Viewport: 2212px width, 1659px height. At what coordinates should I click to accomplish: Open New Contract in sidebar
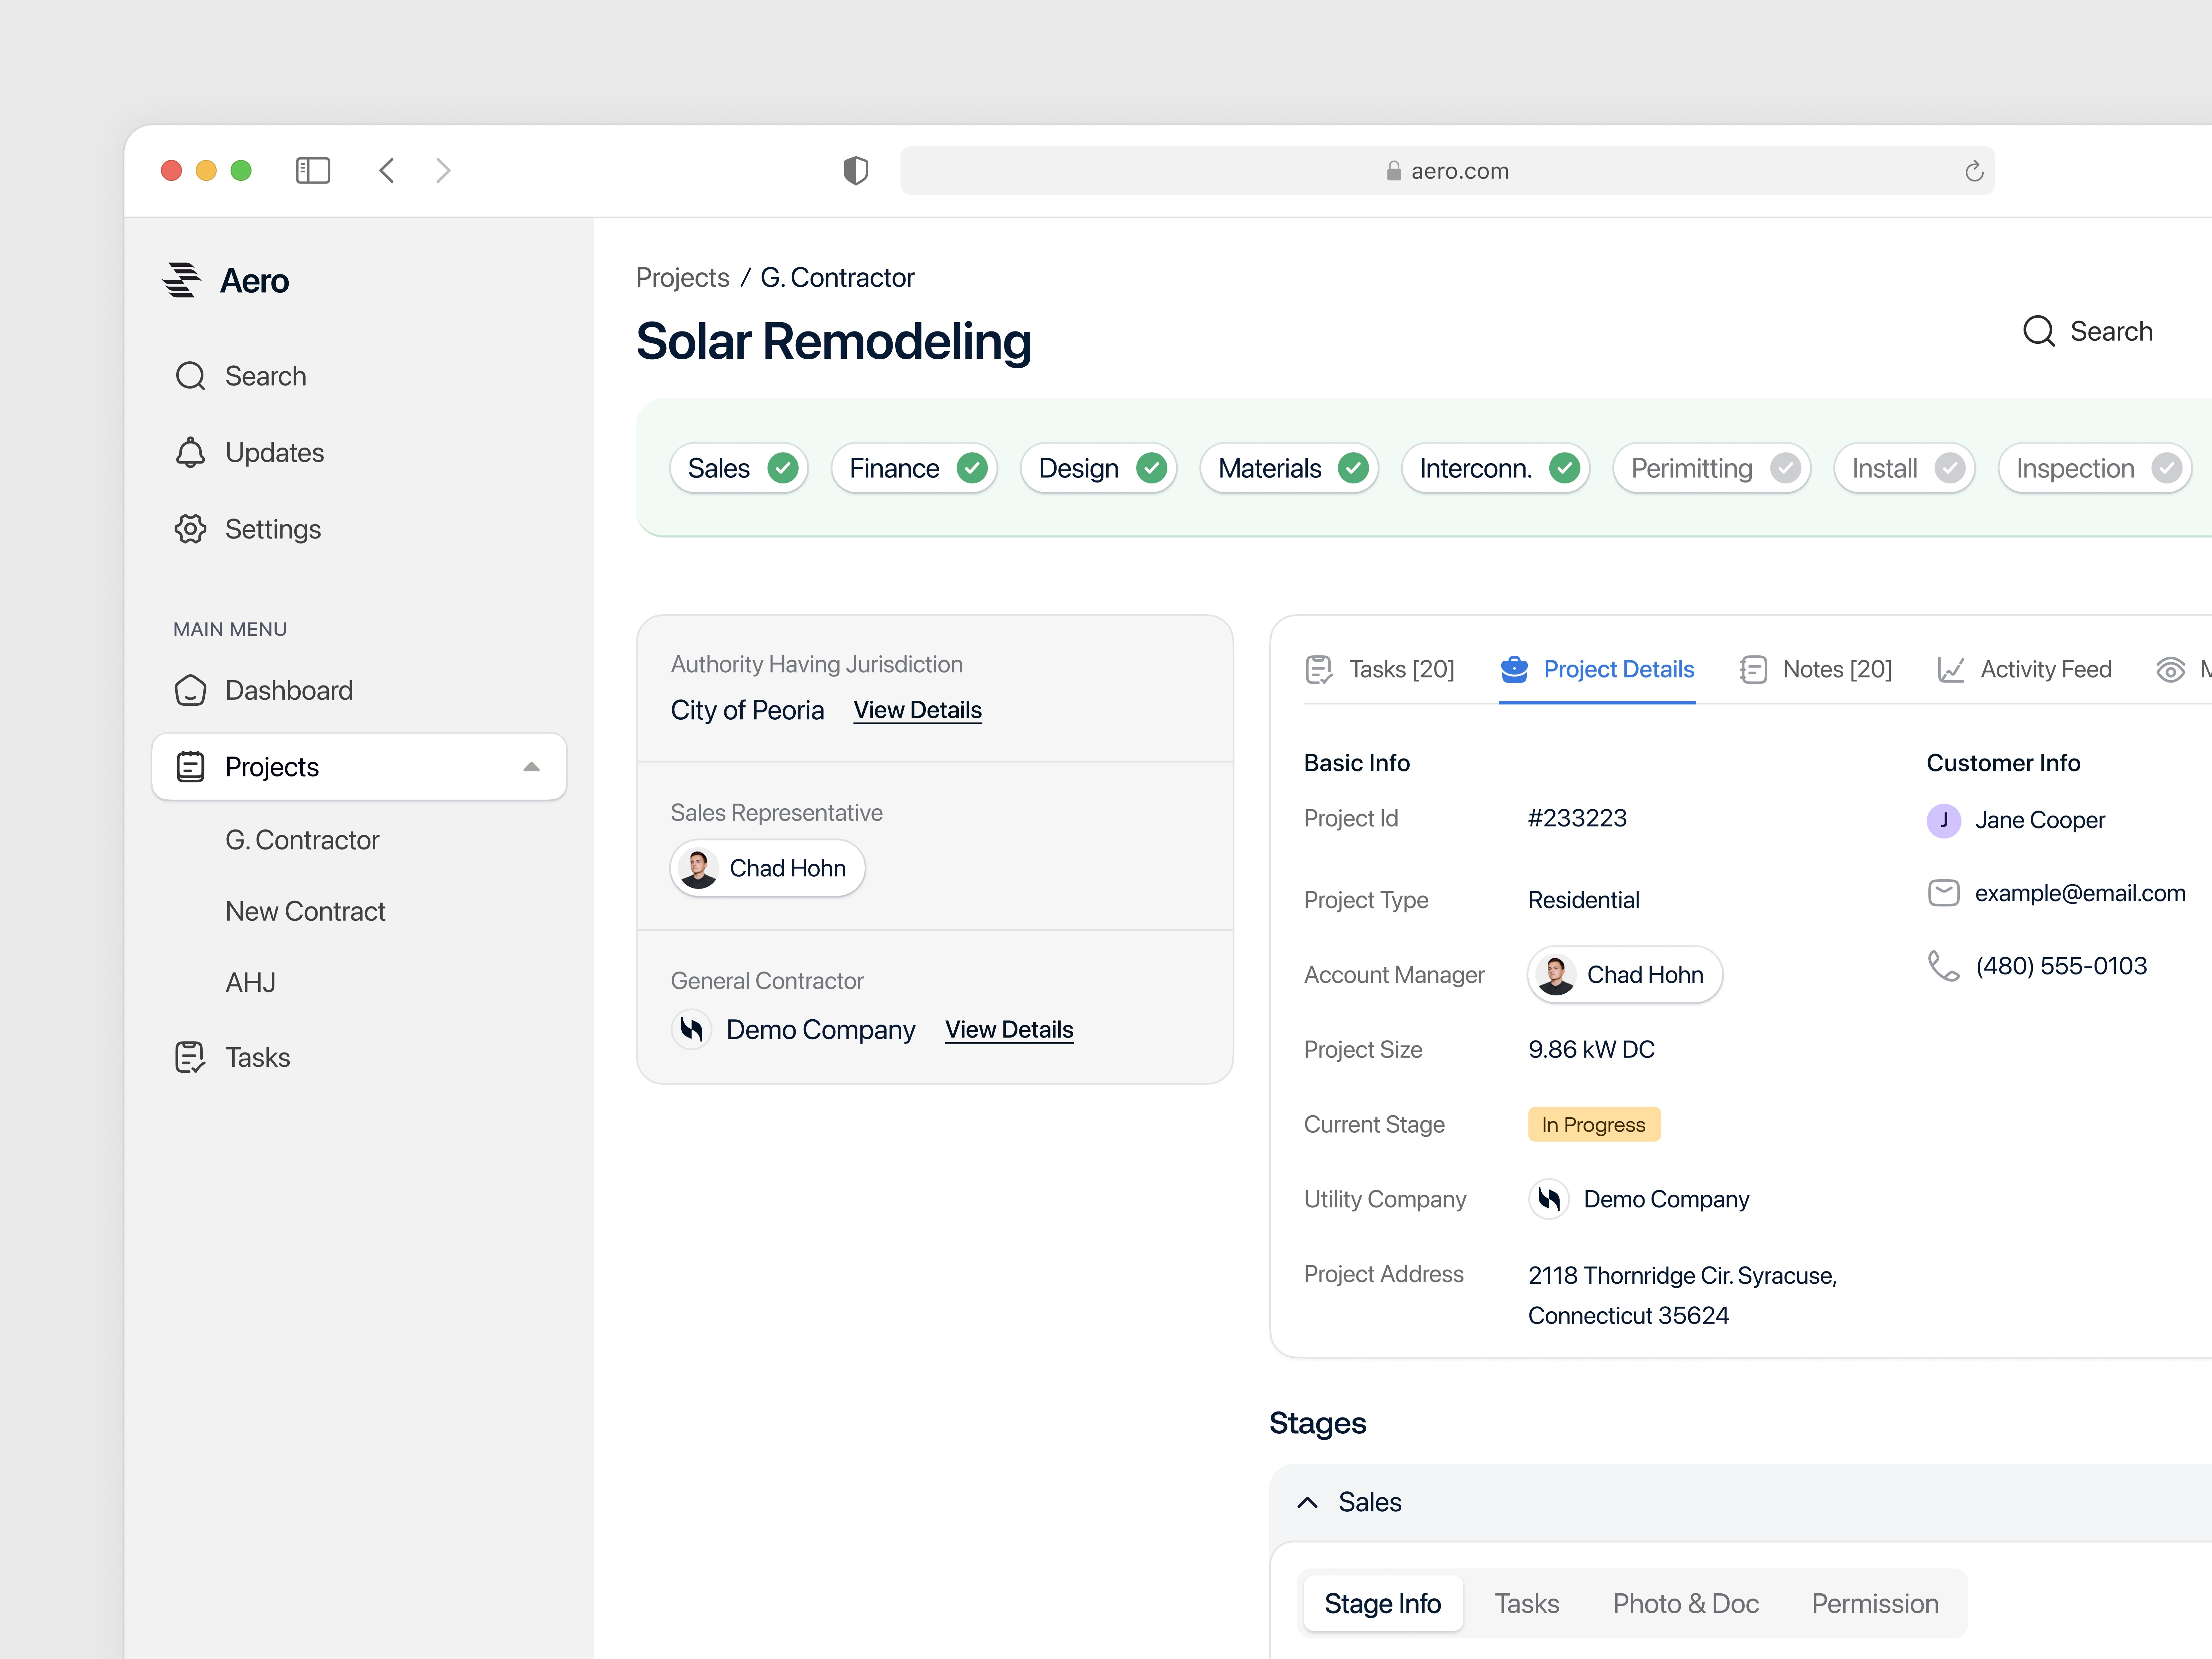click(x=305, y=911)
